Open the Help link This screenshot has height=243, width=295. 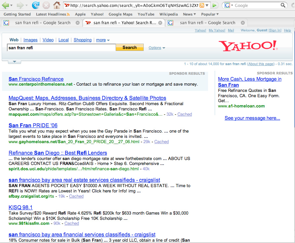pos(287,30)
